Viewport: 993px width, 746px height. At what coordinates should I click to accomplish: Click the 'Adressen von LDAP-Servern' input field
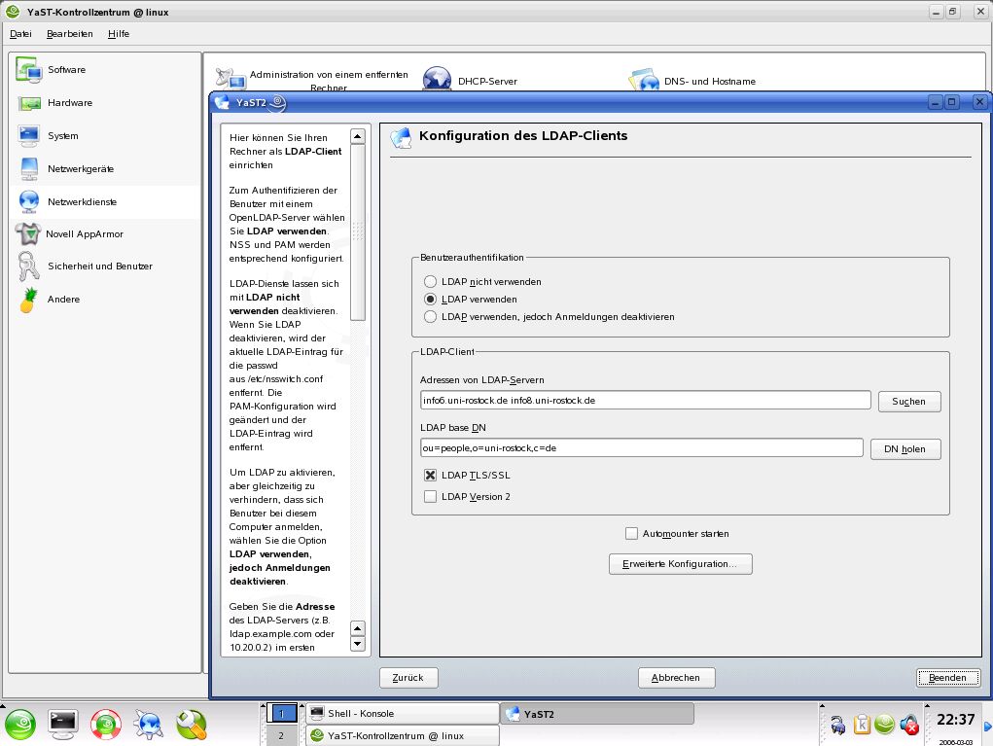point(646,400)
